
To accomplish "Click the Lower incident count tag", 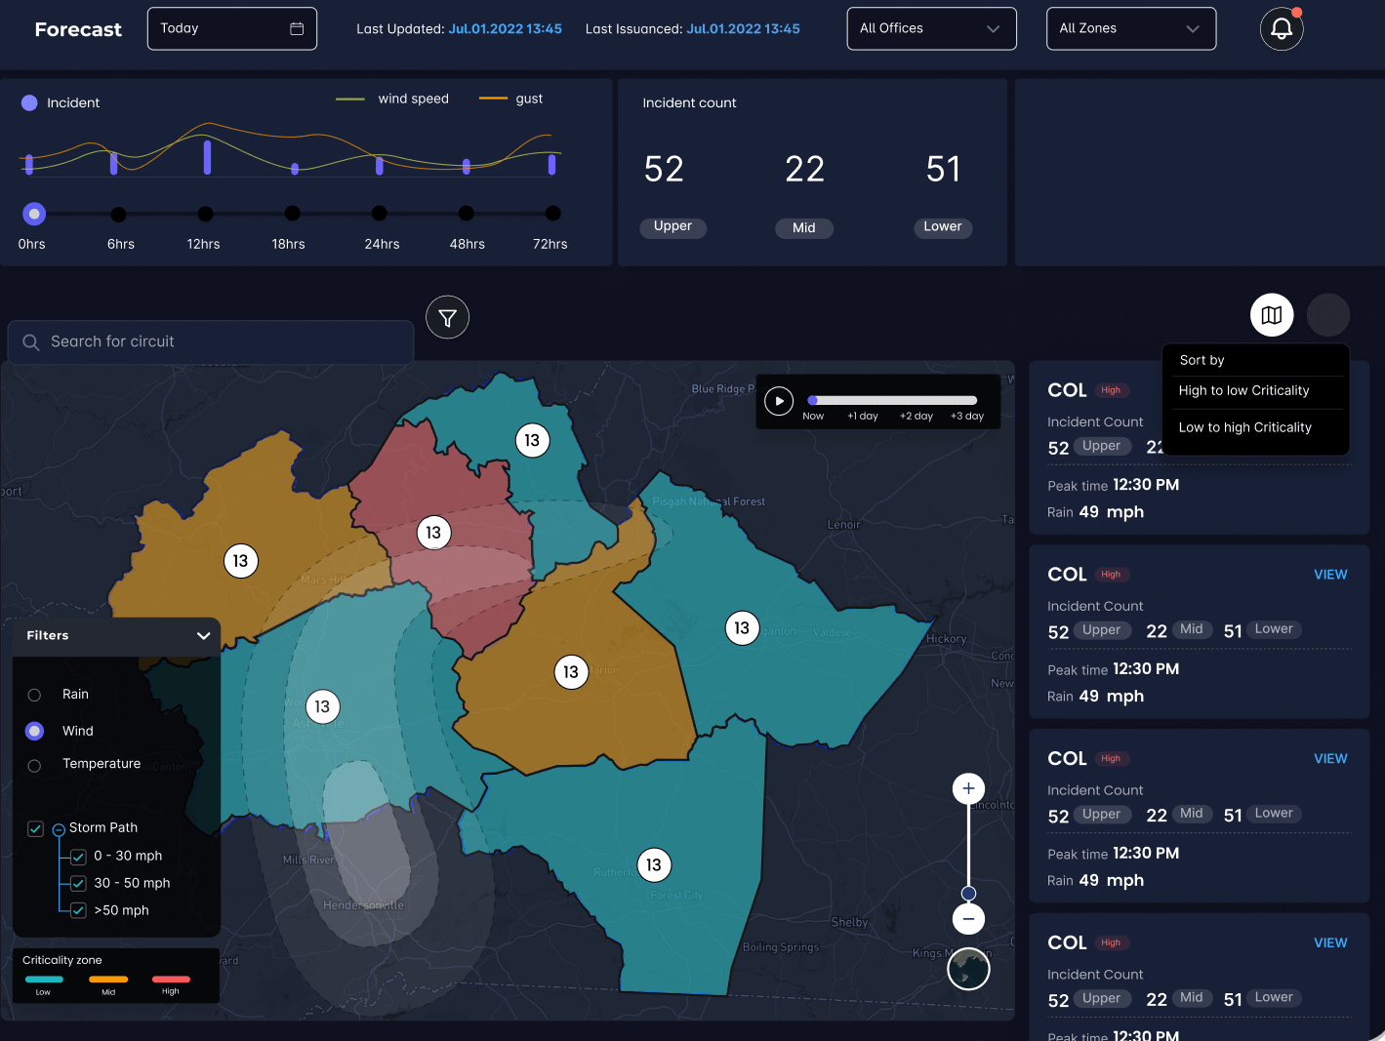I will click(943, 226).
